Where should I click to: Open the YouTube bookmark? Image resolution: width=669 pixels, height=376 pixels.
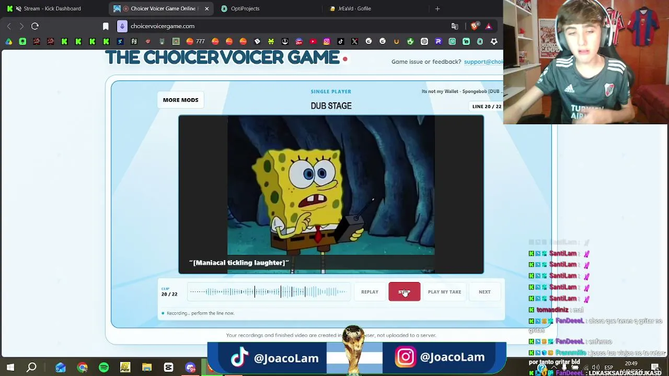tap(313, 41)
